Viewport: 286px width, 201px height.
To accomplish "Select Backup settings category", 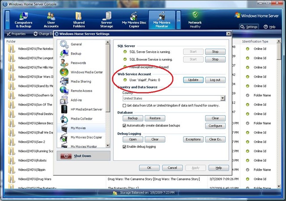I will pyautogui.click(x=81, y=54).
